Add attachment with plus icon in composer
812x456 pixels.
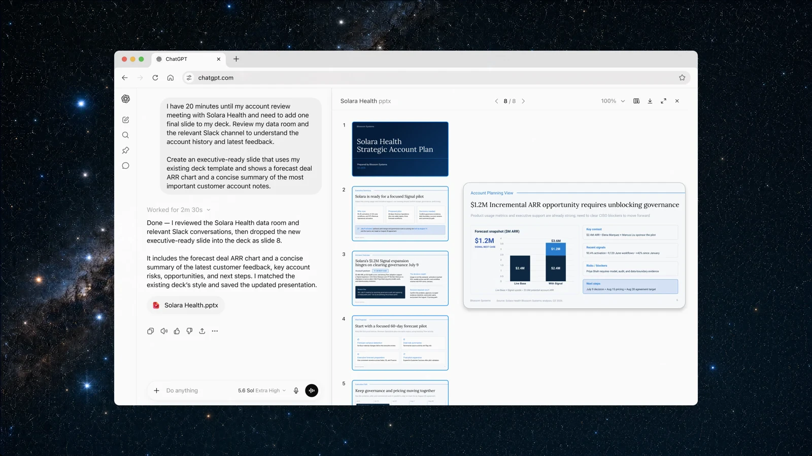(156, 391)
